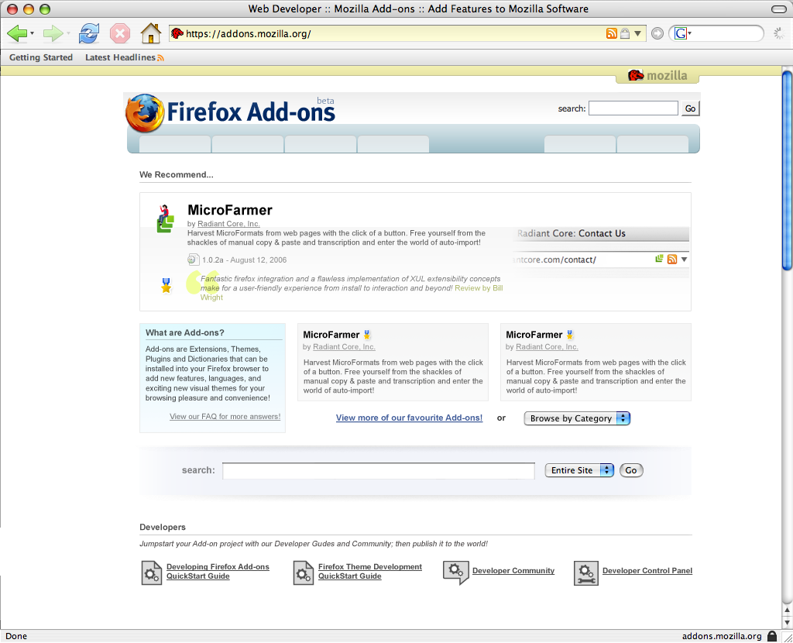793x643 pixels.
Task: Click the padlock icon in the address bar
Action: click(x=625, y=33)
